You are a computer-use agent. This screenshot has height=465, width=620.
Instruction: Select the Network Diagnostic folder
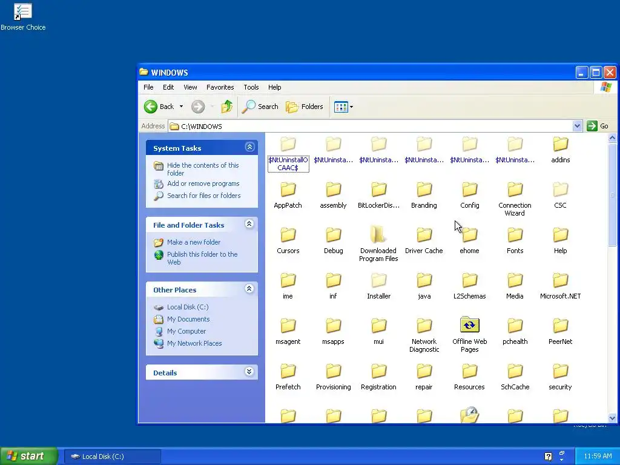point(424,335)
